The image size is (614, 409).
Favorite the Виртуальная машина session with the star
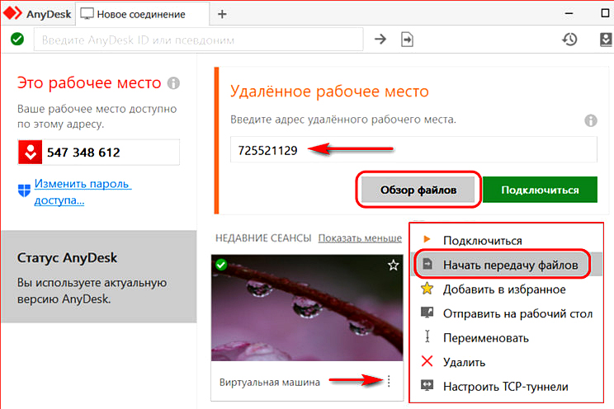point(393,266)
